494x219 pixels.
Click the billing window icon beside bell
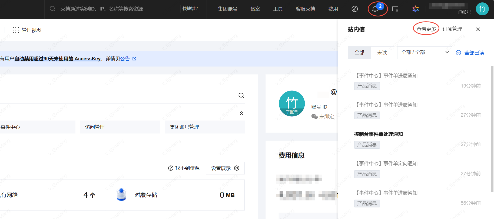395,9
